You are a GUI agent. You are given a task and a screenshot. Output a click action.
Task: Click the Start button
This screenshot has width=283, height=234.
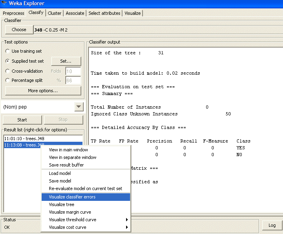coord(22,119)
